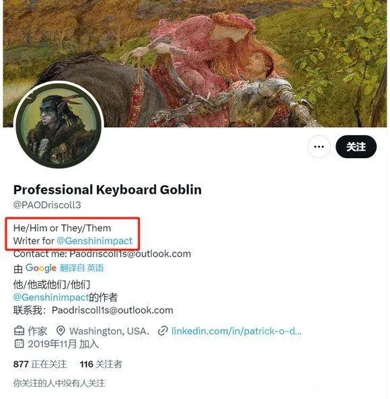View the 116 关注者 followers list
The image size is (390, 399).
pyautogui.click(x=101, y=364)
